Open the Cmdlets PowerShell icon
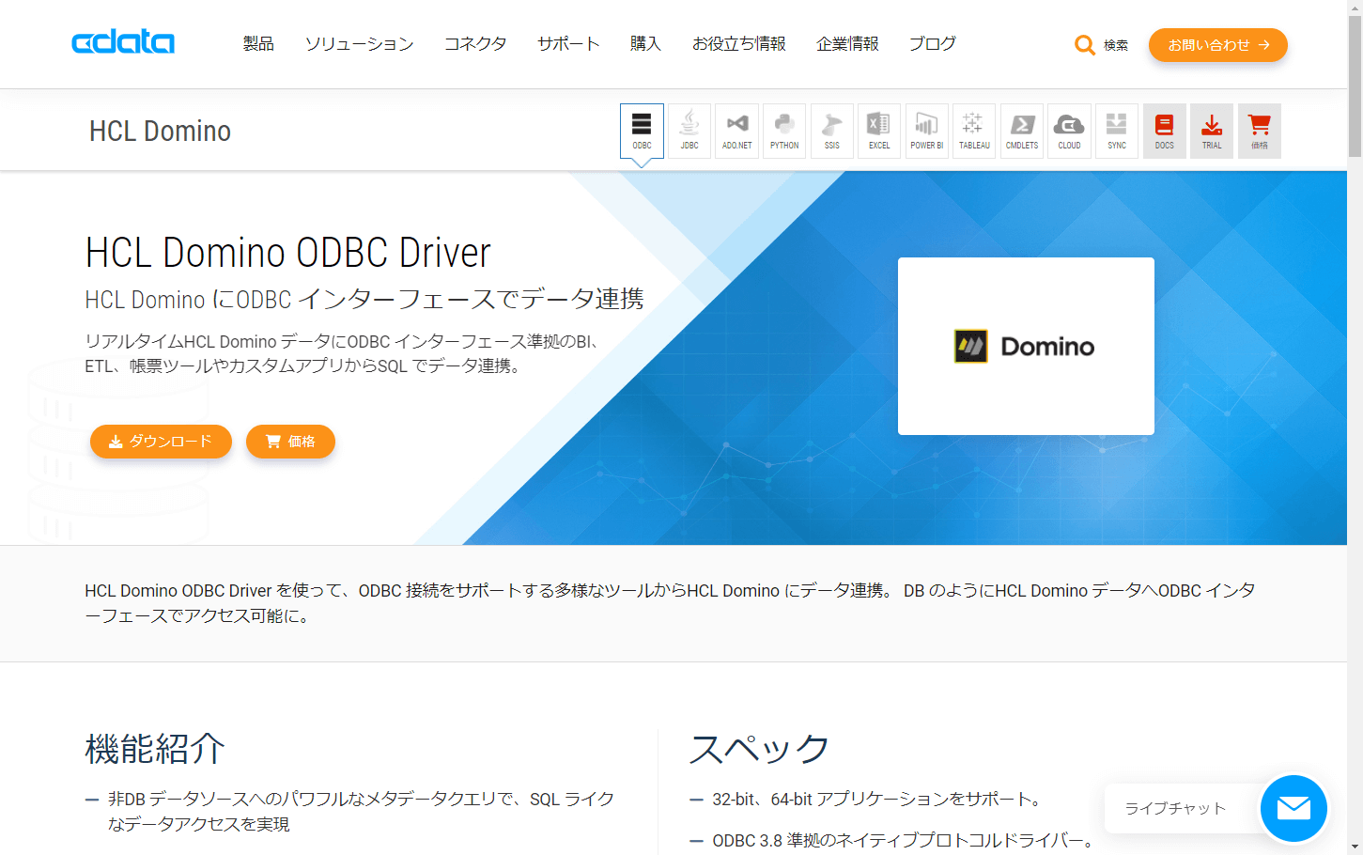 (1022, 131)
